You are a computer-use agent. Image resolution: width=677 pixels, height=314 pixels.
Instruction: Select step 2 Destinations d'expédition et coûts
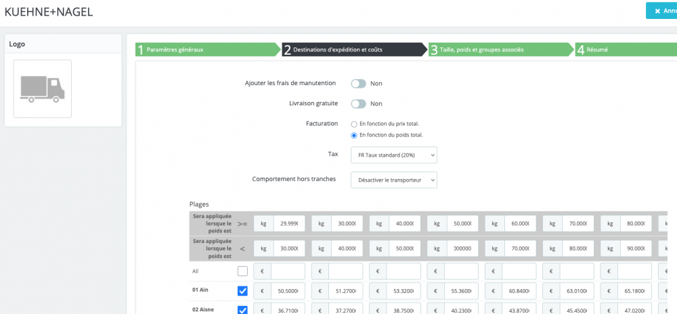[355, 49]
